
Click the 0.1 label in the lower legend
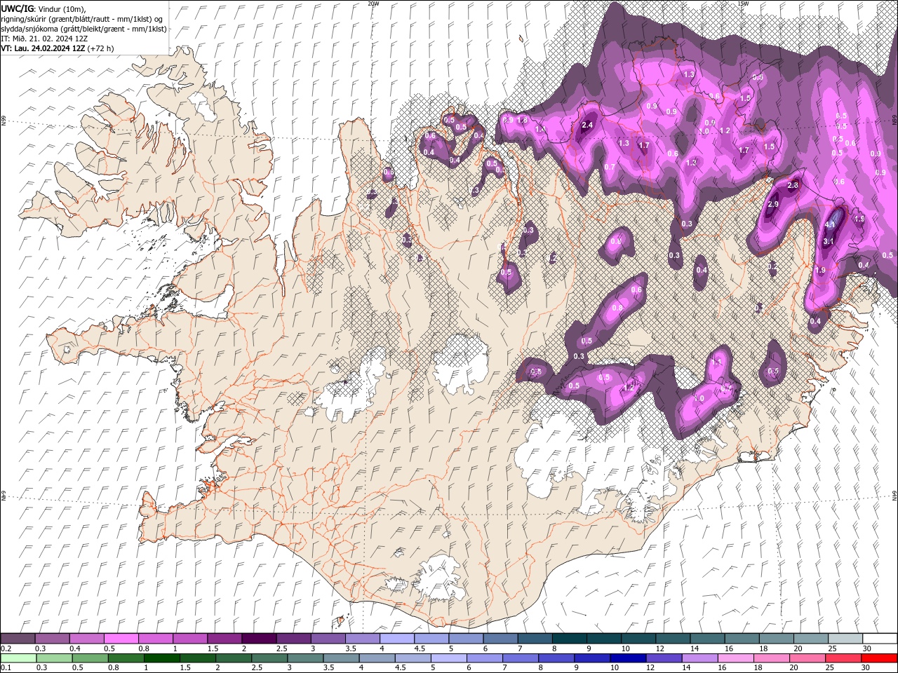6,668
